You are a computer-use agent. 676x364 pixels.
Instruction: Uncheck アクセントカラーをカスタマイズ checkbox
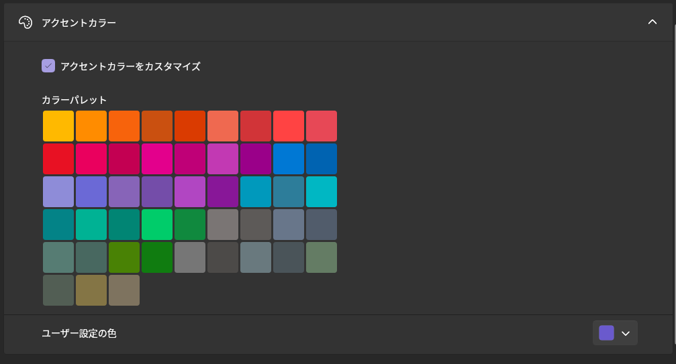[x=48, y=66]
